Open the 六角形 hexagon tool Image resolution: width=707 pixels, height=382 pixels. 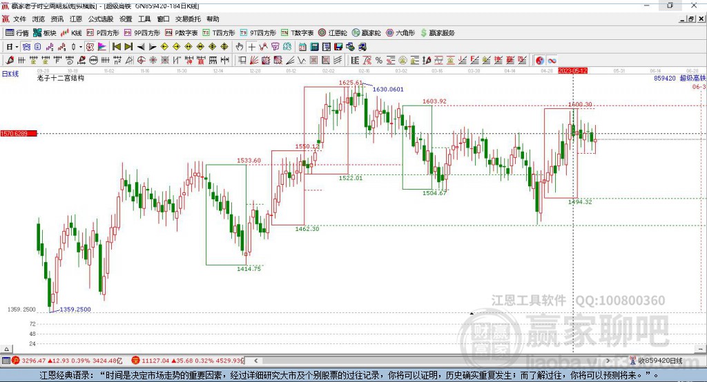point(400,33)
